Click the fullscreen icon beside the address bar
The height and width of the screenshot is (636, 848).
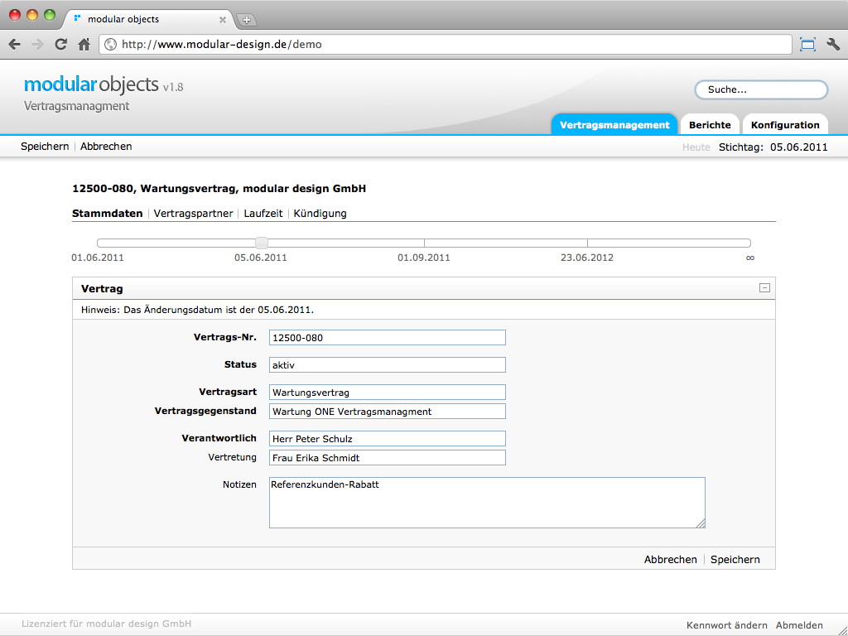point(807,45)
